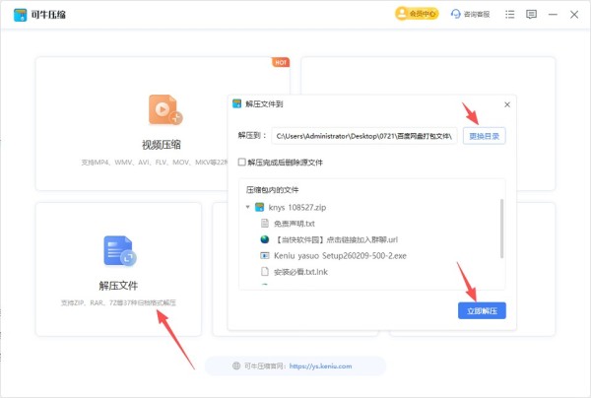Collapse the knys 108527.zip tree node
This screenshot has width=591, height=398.
[247, 207]
